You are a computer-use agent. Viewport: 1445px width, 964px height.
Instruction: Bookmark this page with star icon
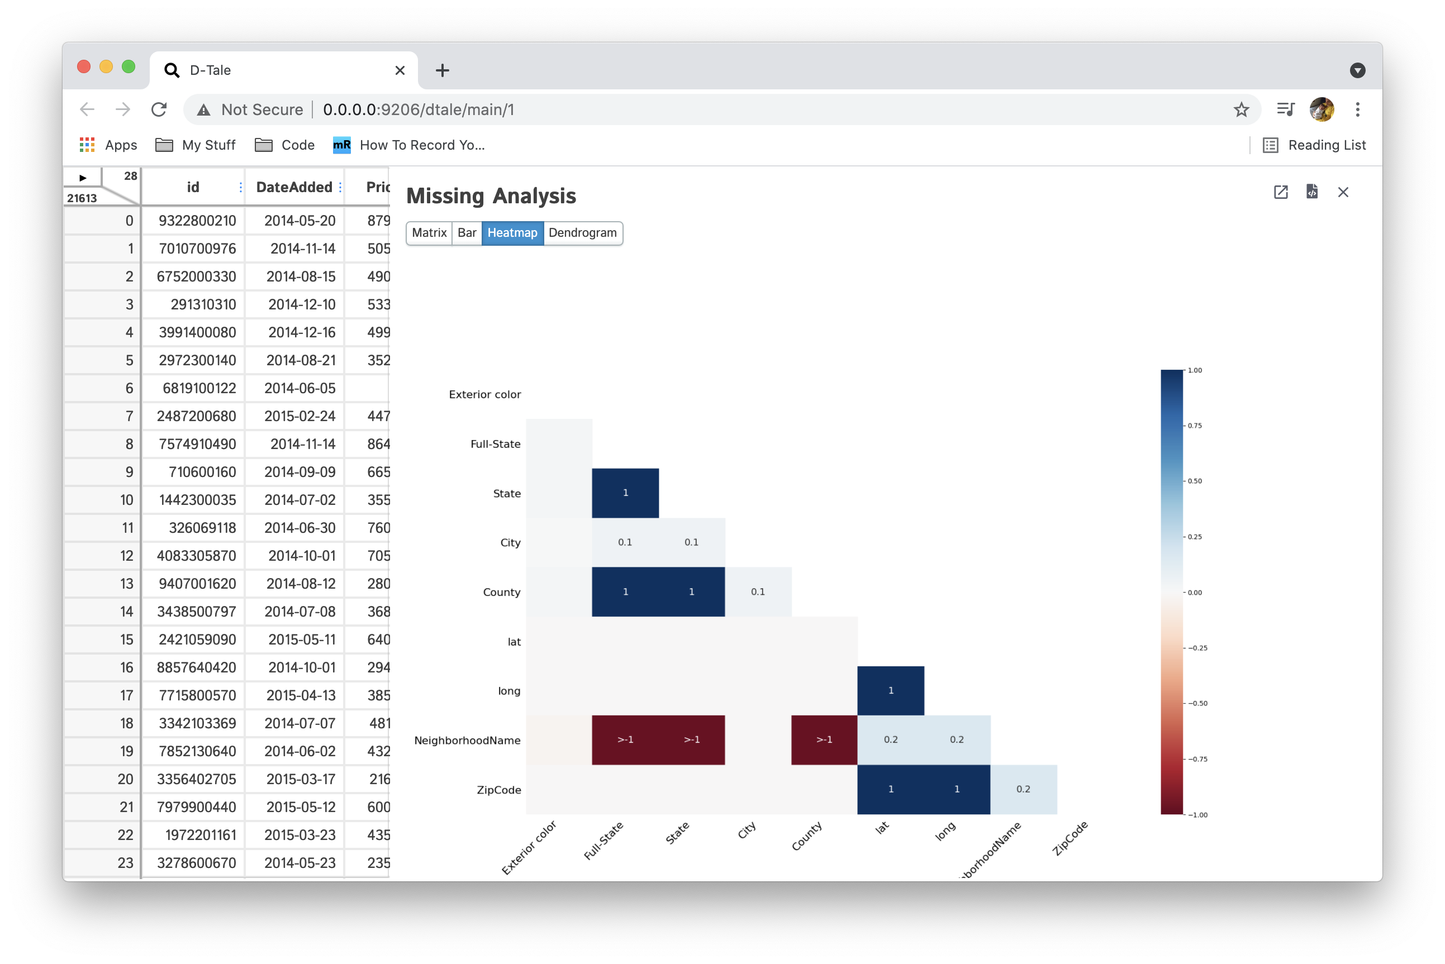1241,109
